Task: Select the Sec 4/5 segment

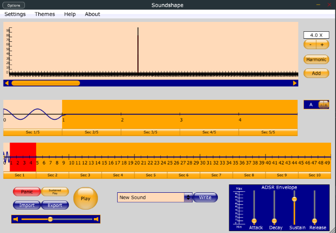Action: tap(209, 132)
